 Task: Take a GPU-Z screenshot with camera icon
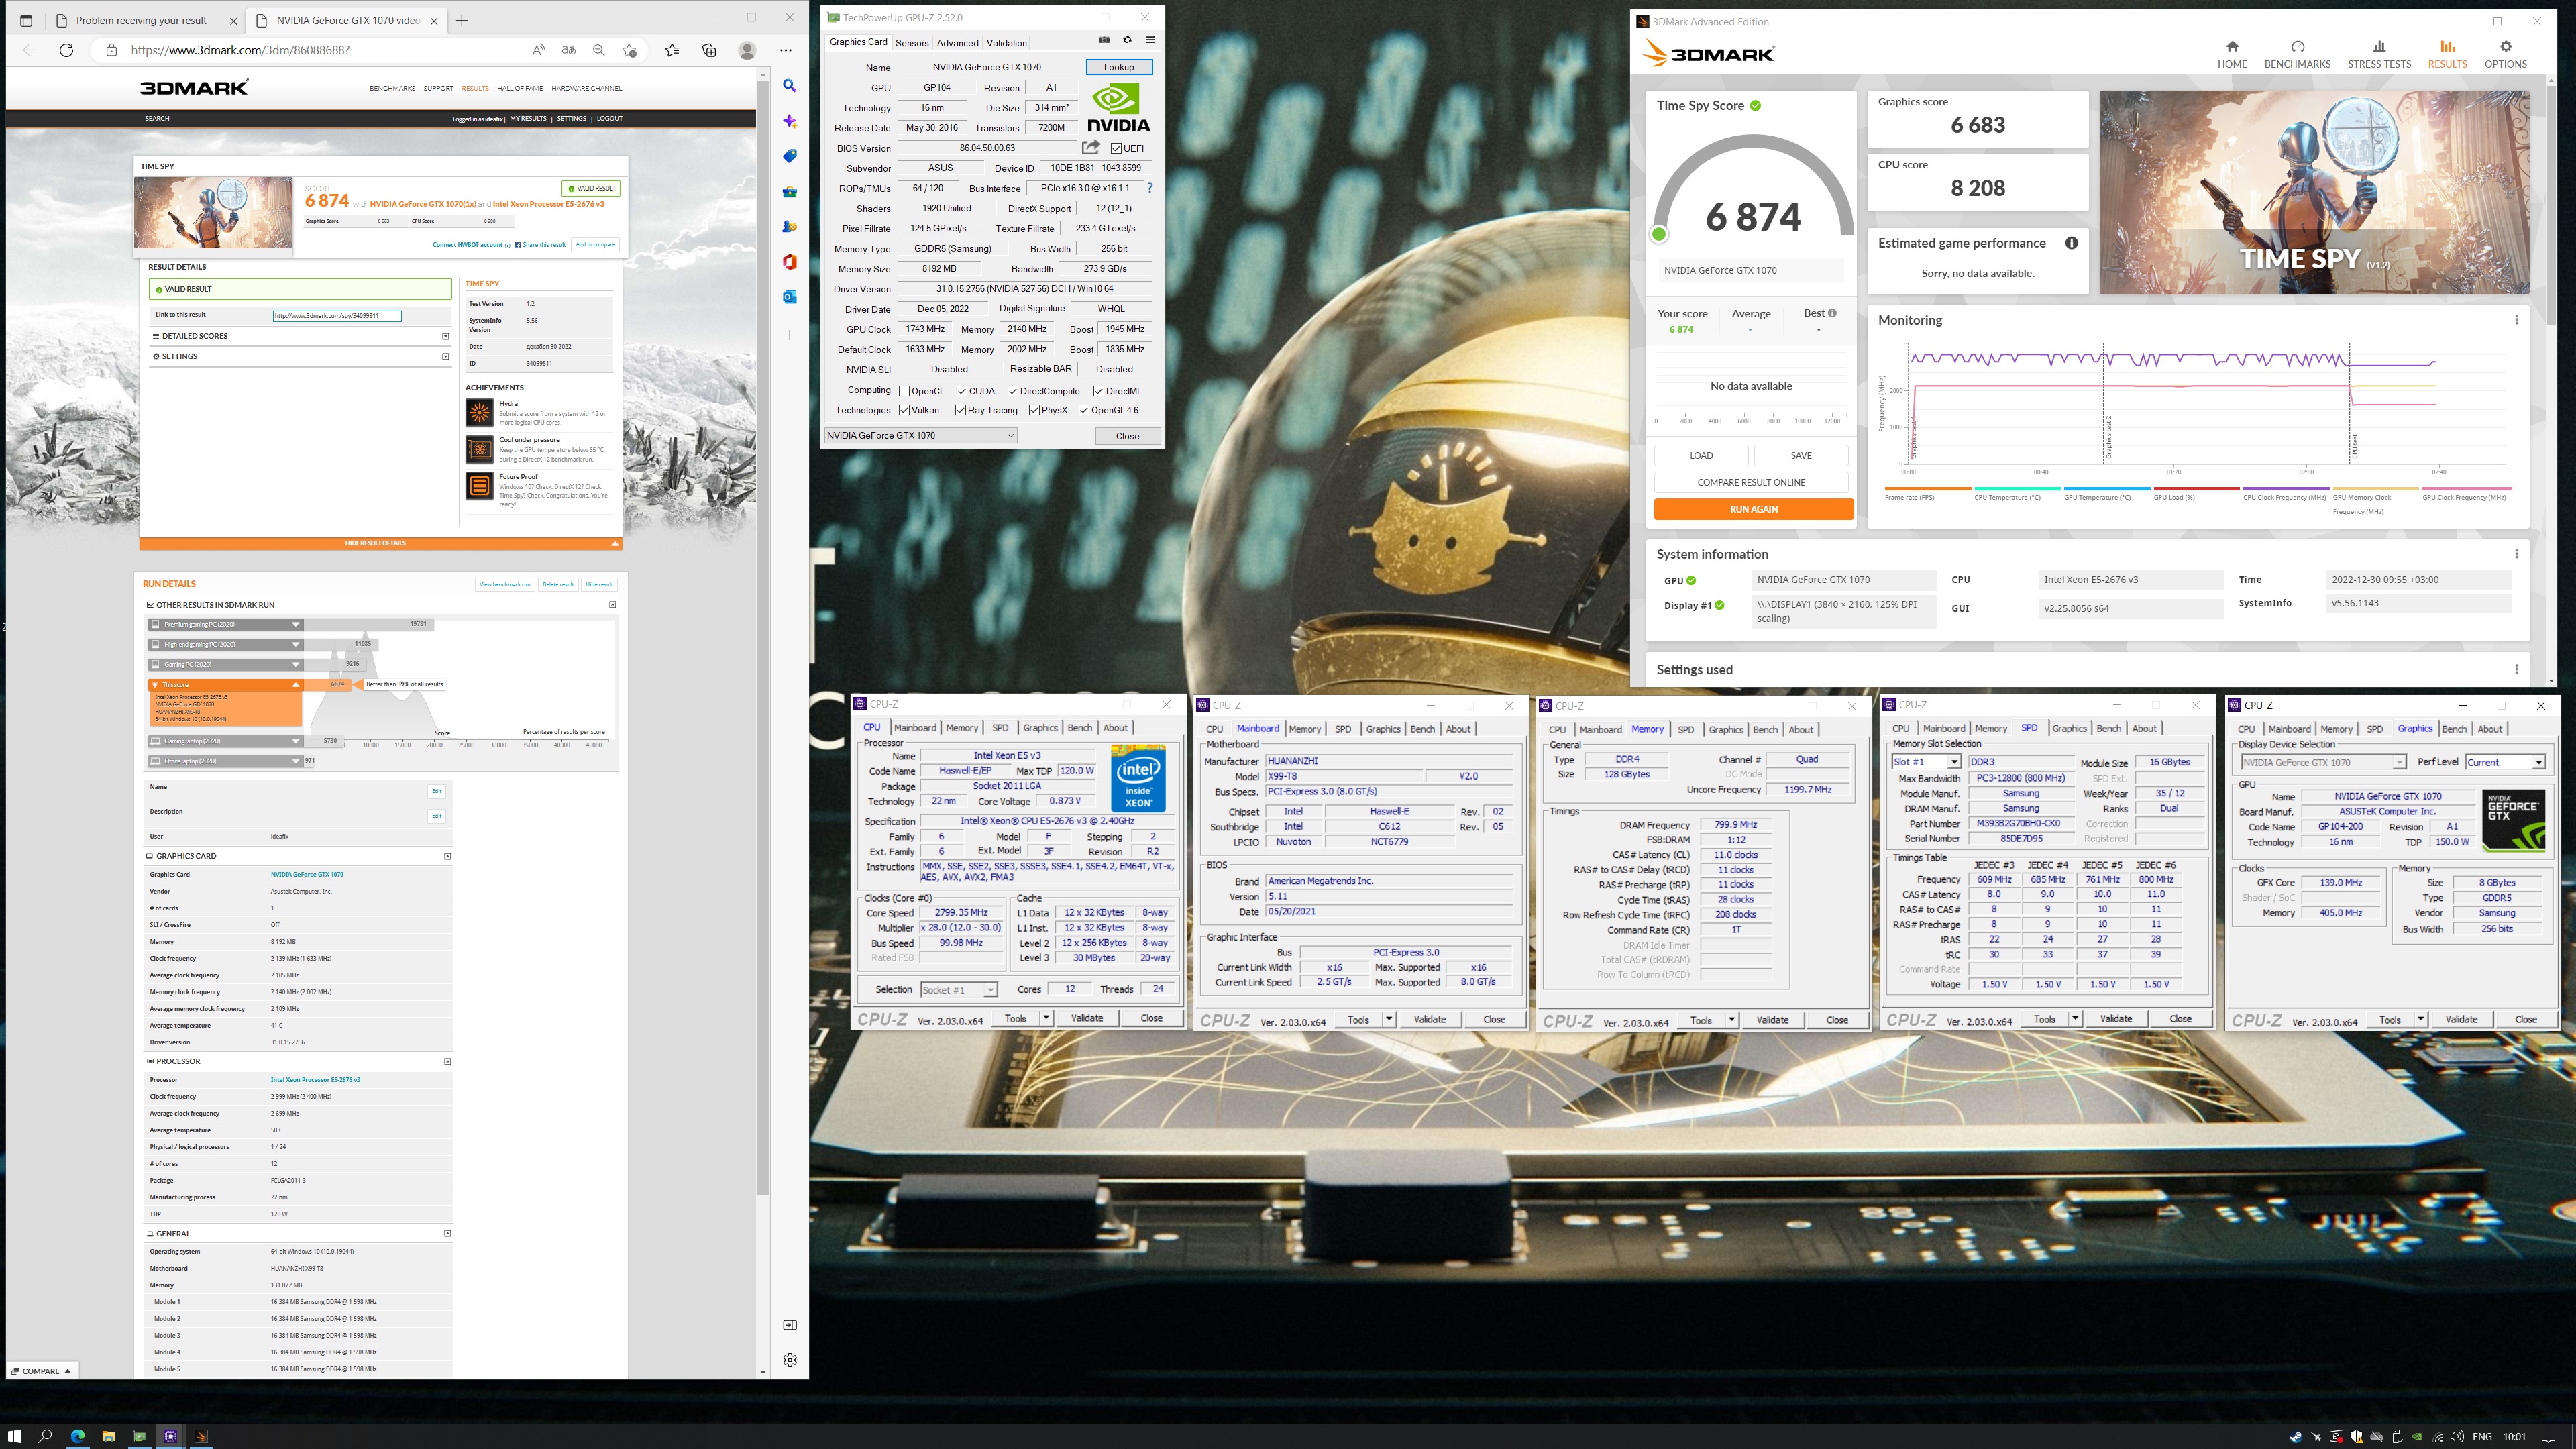point(1104,40)
